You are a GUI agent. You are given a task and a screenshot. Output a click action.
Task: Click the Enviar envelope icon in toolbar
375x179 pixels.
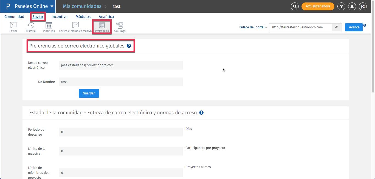click(x=13, y=26)
